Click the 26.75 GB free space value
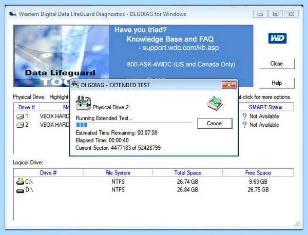The image size is (308, 235). [x=258, y=190]
